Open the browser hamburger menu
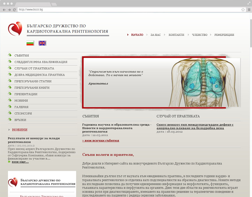Viewport: 252px width, 197px height. (249, 10)
